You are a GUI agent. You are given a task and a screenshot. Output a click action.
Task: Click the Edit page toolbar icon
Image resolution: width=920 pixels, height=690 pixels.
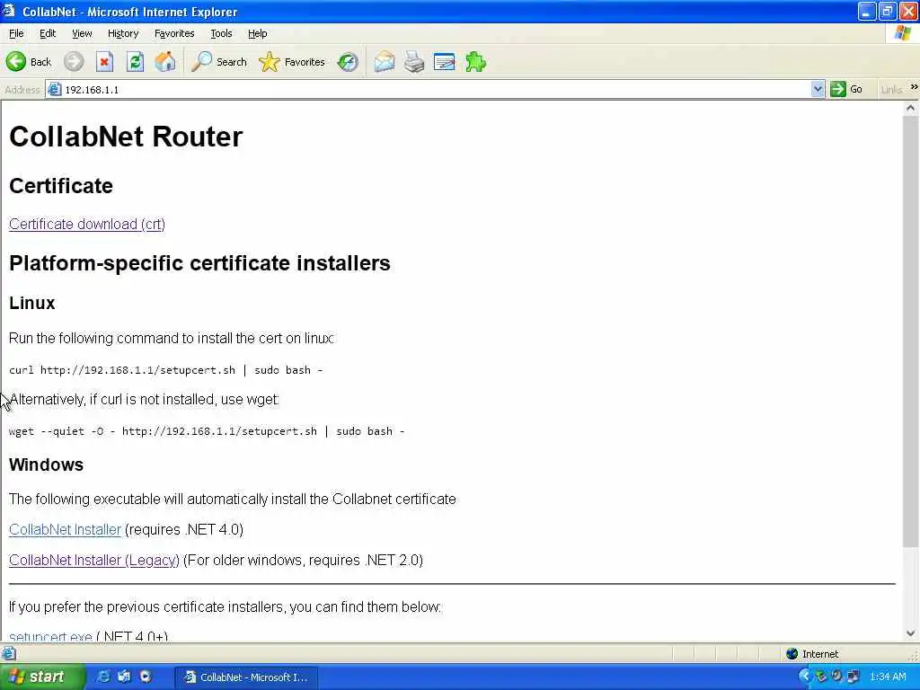[444, 62]
